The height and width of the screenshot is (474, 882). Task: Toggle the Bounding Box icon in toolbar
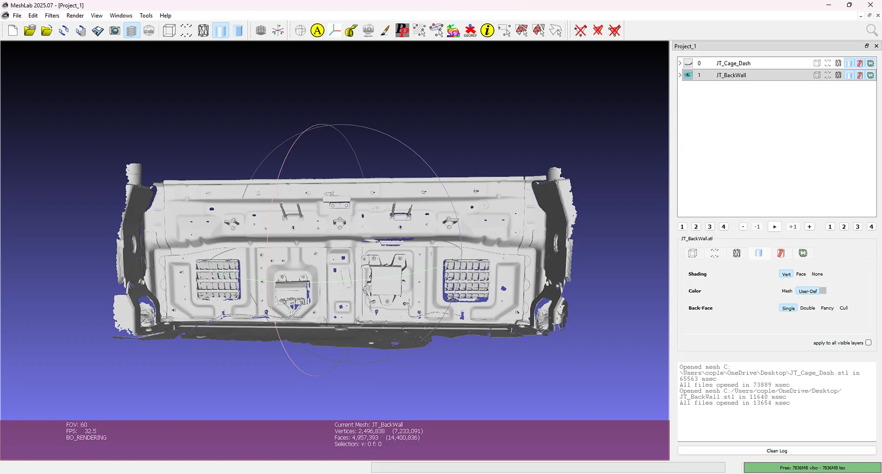coord(169,31)
